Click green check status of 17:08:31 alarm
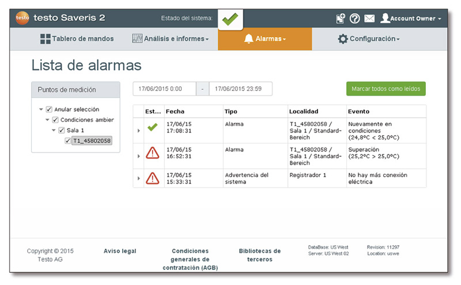The height and width of the screenshot is (285, 461). (153, 127)
